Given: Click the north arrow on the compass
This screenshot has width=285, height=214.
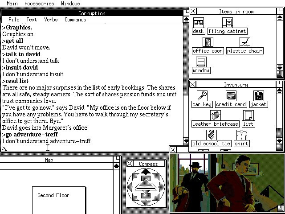Looking at the screenshot, I should [146, 171].
